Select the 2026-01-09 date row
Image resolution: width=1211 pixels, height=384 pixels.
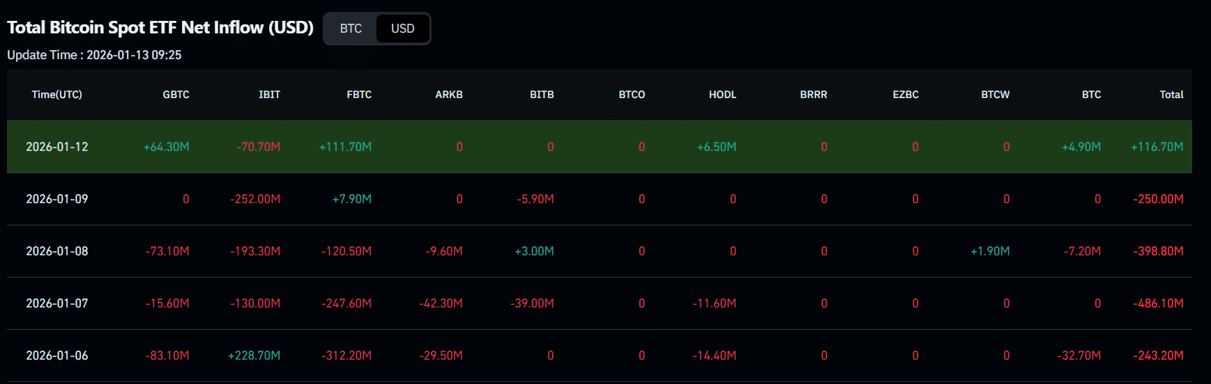pos(57,199)
